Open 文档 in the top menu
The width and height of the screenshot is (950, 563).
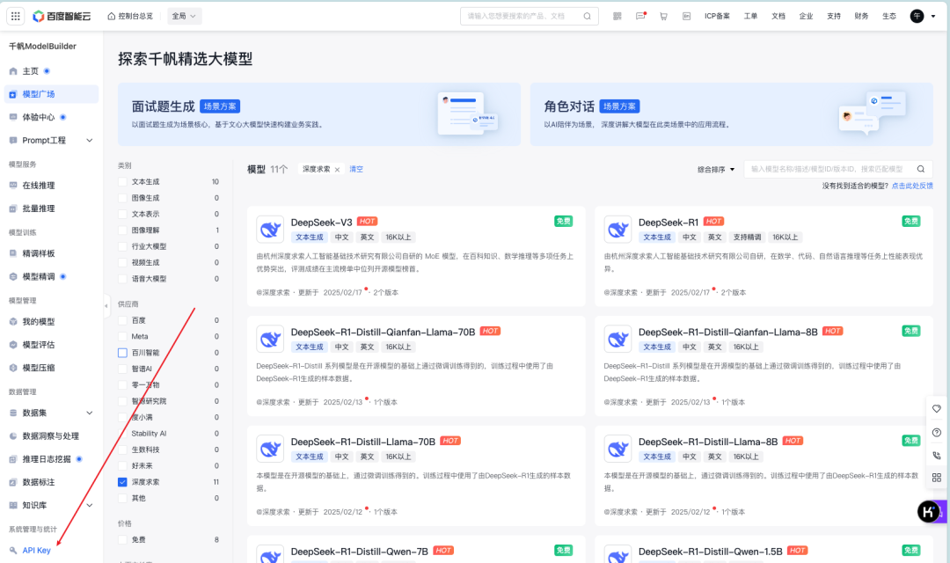778,17
